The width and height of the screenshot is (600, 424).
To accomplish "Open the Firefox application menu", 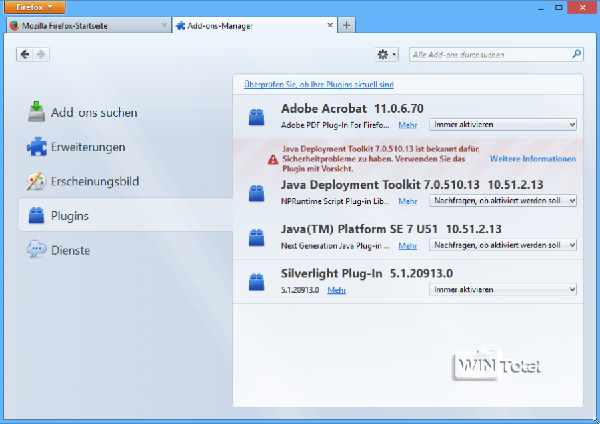I will pyautogui.click(x=34, y=7).
